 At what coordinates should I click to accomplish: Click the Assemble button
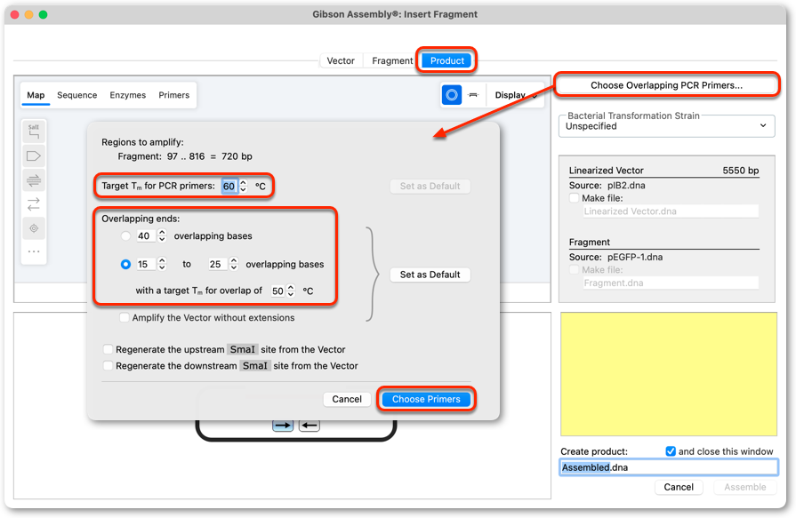pyautogui.click(x=744, y=487)
